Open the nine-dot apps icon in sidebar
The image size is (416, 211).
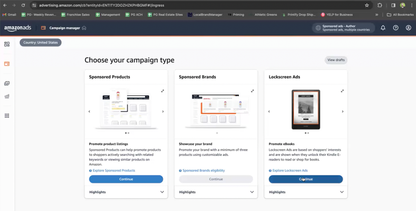(x=7, y=116)
